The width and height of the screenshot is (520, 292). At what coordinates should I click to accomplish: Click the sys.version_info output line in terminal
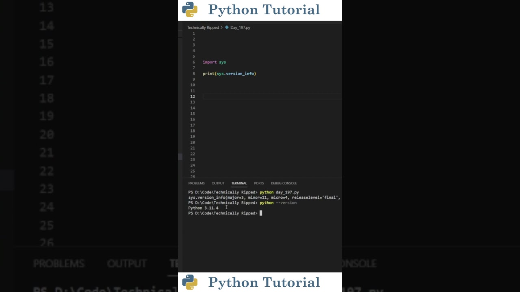[264, 198]
